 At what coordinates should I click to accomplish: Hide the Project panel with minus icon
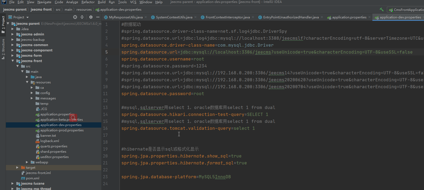tap(98, 17)
